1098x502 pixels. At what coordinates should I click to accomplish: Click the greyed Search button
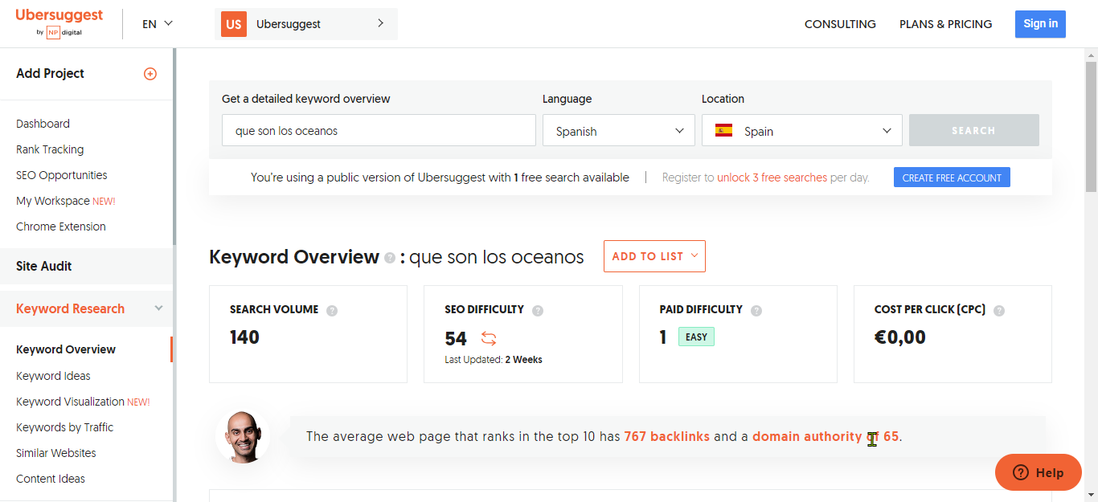(x=974, y=130)
